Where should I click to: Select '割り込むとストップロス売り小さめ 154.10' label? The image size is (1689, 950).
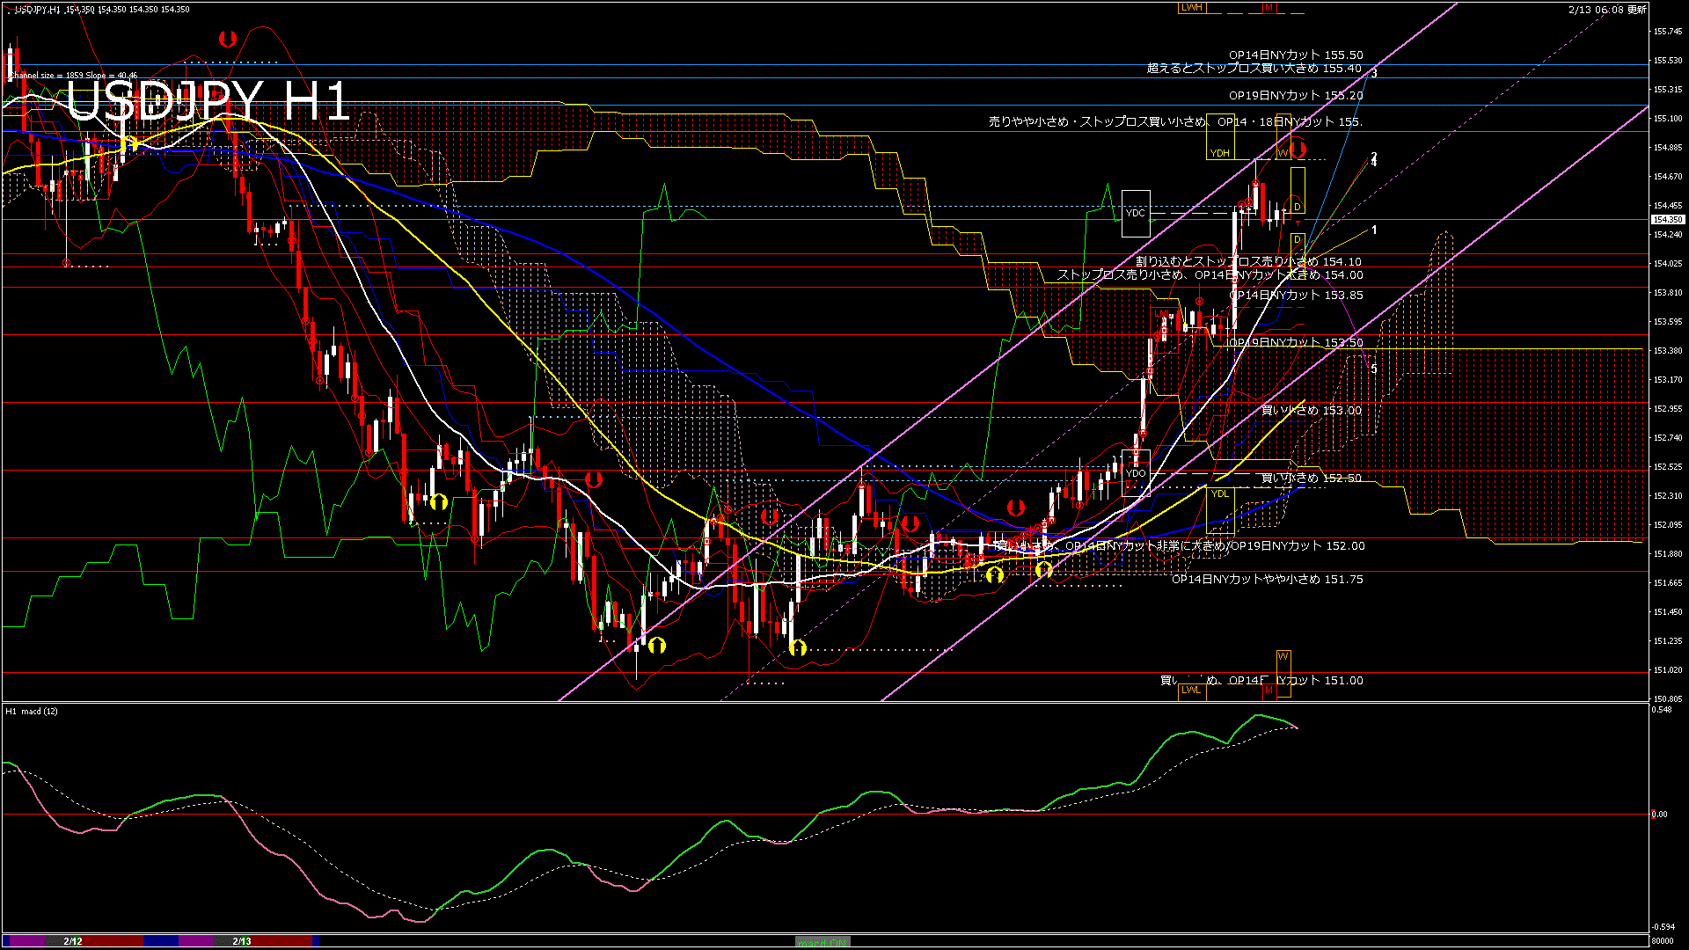click(x=1248, y=261)
